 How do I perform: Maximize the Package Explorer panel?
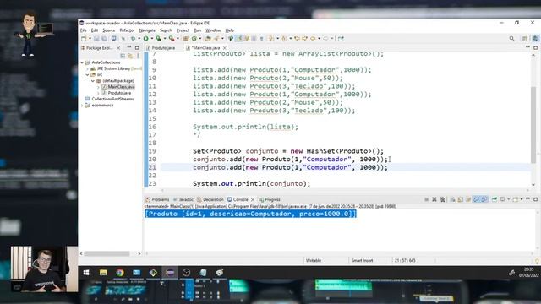[137, 47]
